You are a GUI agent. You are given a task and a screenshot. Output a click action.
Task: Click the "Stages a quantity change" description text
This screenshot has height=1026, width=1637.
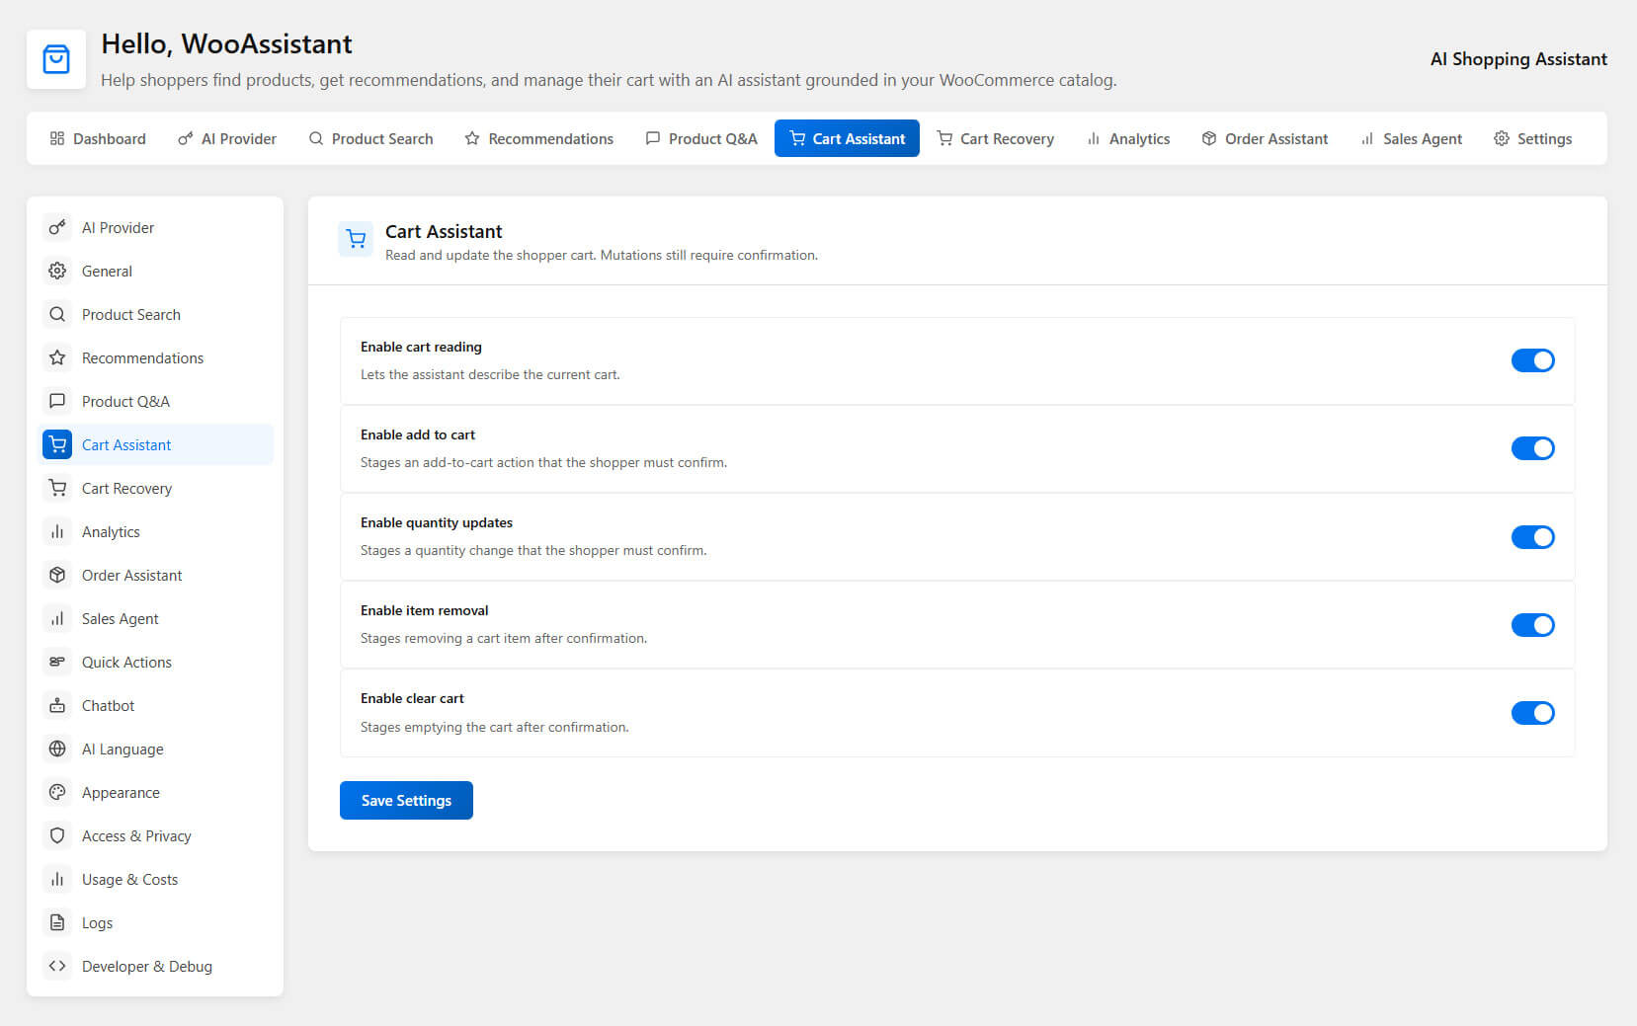click(x=533, y=551)
